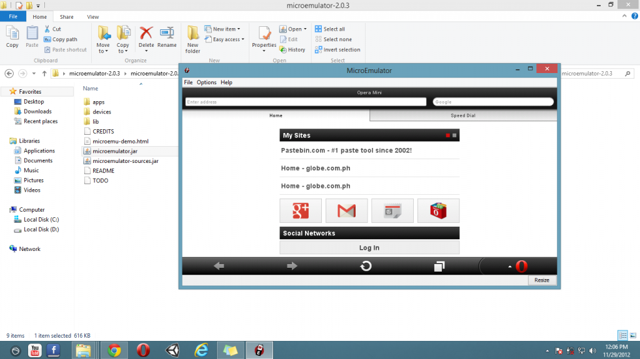Click the Log In button

pyautogui.click(x=369, y=248)
